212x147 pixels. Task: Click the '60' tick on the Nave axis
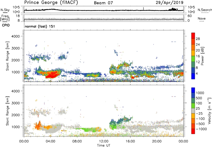point(189,16)
